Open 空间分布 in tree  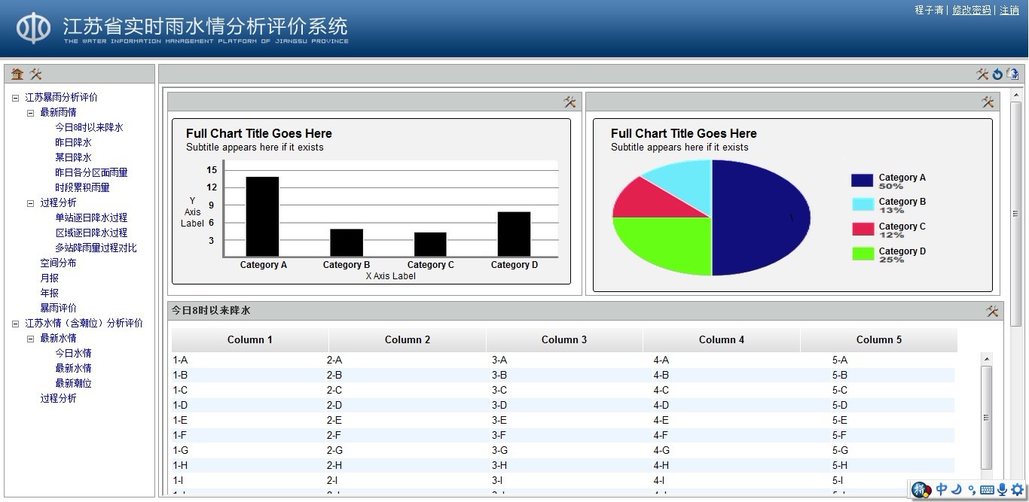58,263
